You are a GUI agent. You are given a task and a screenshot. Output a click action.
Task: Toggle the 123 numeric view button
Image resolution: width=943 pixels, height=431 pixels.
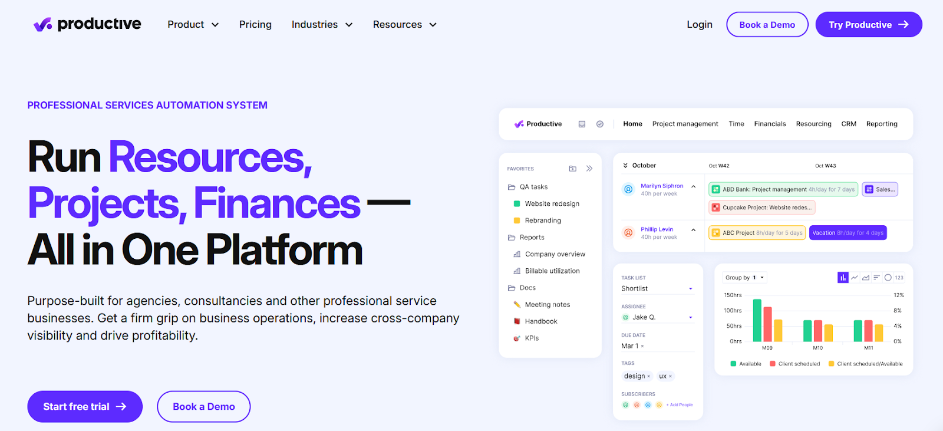899,278
